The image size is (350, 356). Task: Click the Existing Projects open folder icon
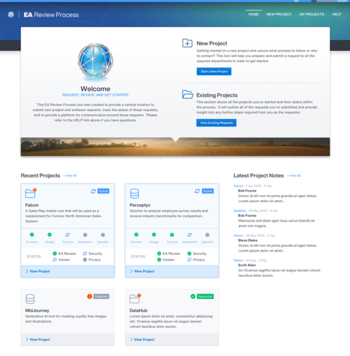188,95
